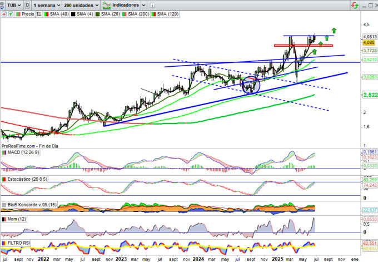This screenshot has width=378, height=262.
Task: Click the 62,551 RSI value label
Action: point(370,243)
